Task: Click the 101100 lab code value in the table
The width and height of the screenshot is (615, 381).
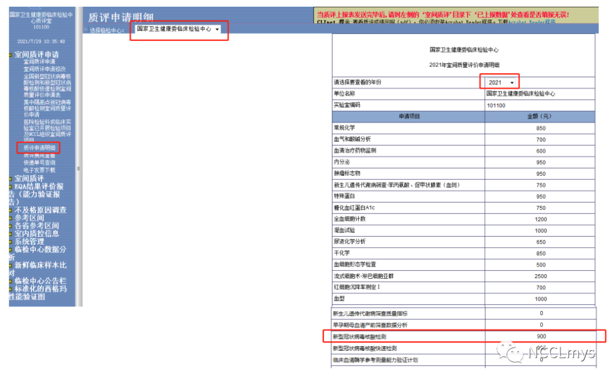Action: coord(496,105)
